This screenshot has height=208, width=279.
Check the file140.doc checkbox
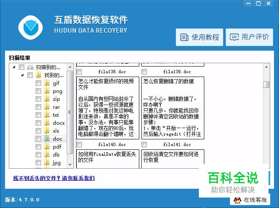(79, 144)
